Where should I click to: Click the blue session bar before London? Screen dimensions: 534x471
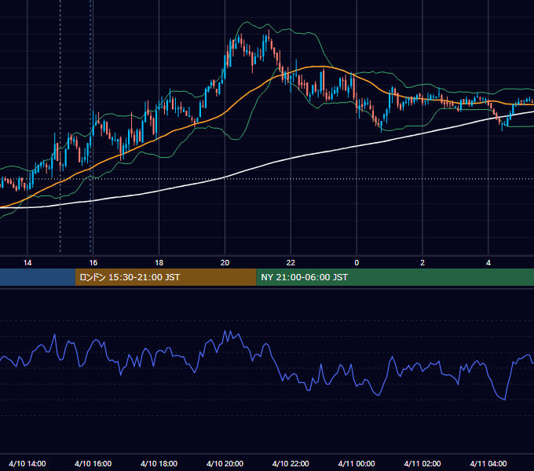pos(38,277)
